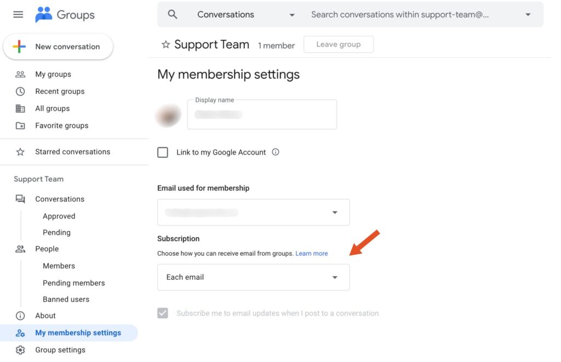Image resolution: width=561 pixels, height=362 pixels.
Task: Open Email used for membership dropdown
Action: pos(253,212)
